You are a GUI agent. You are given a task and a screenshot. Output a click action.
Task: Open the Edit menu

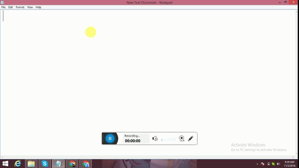tap(10, 7)
